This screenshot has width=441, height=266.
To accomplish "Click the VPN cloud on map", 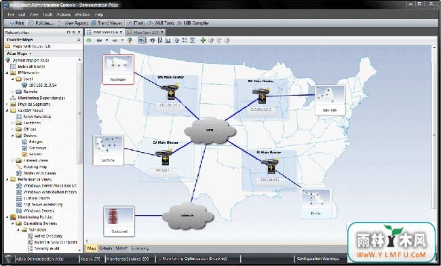I will pos(210,130).
